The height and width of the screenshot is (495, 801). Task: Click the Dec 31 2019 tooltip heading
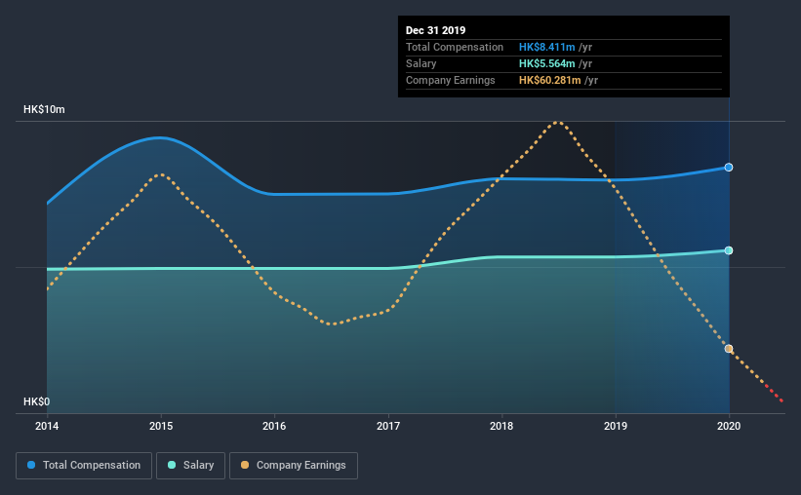[436, 30]
